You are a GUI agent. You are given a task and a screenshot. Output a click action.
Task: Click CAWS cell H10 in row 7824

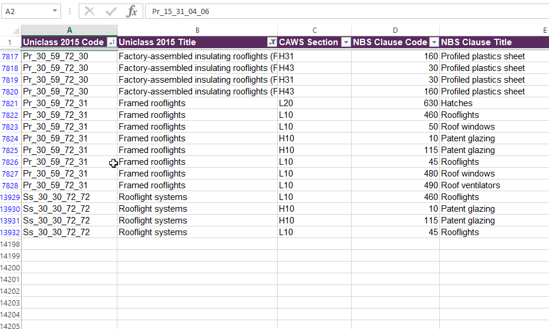click(314, 138)
